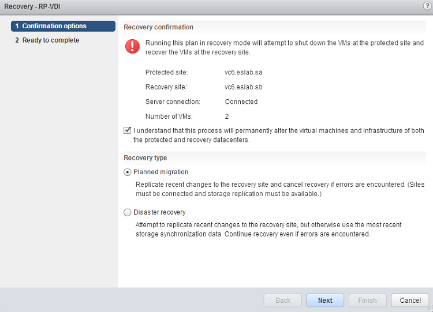Click the Recovery confirmation section header

point(159,27)
